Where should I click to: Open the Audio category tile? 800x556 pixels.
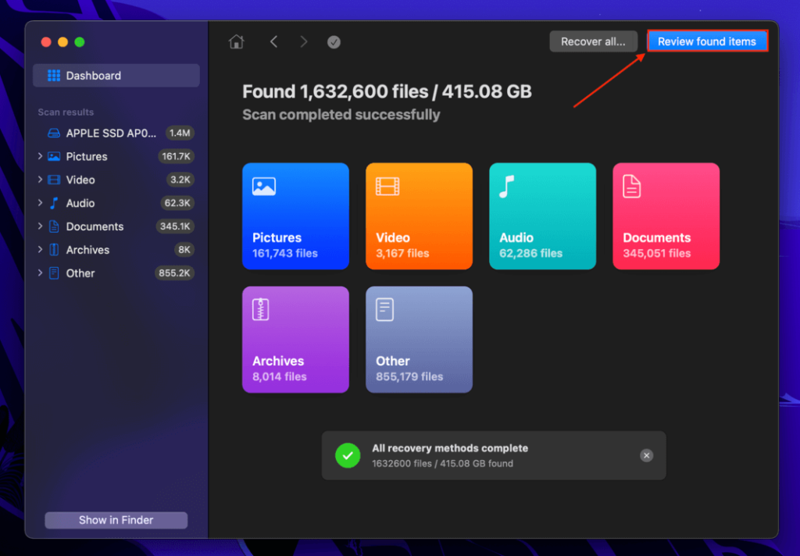click(542, 216)
